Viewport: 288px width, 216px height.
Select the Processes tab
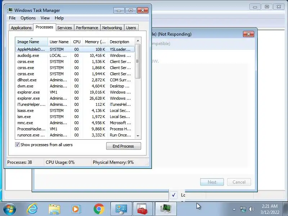(x=44, y=27)
